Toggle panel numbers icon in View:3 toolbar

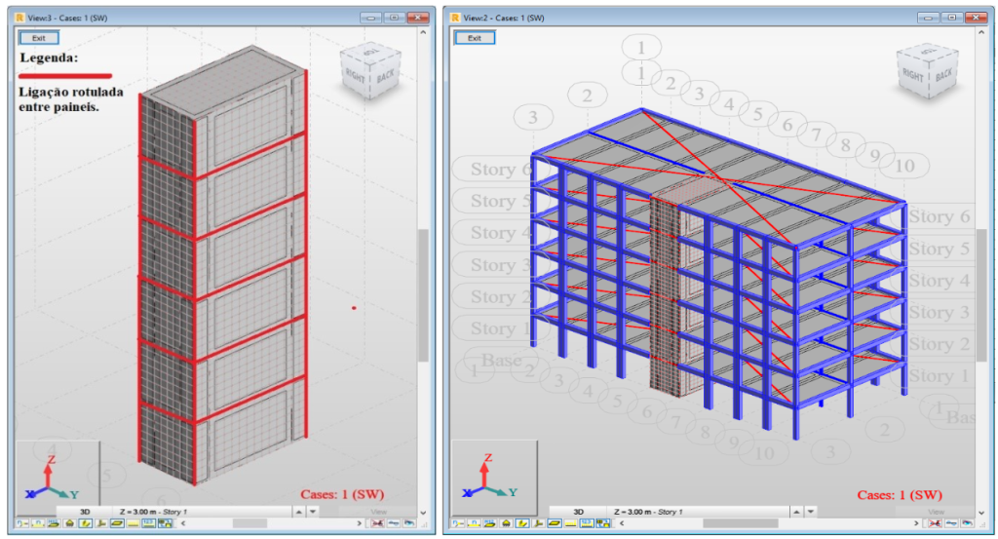tap(54, 523)
